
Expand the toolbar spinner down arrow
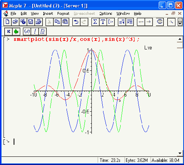[180, 24]
